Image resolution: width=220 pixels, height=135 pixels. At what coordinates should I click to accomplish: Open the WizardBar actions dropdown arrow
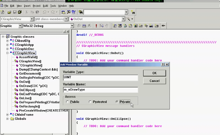pos(132,19)
